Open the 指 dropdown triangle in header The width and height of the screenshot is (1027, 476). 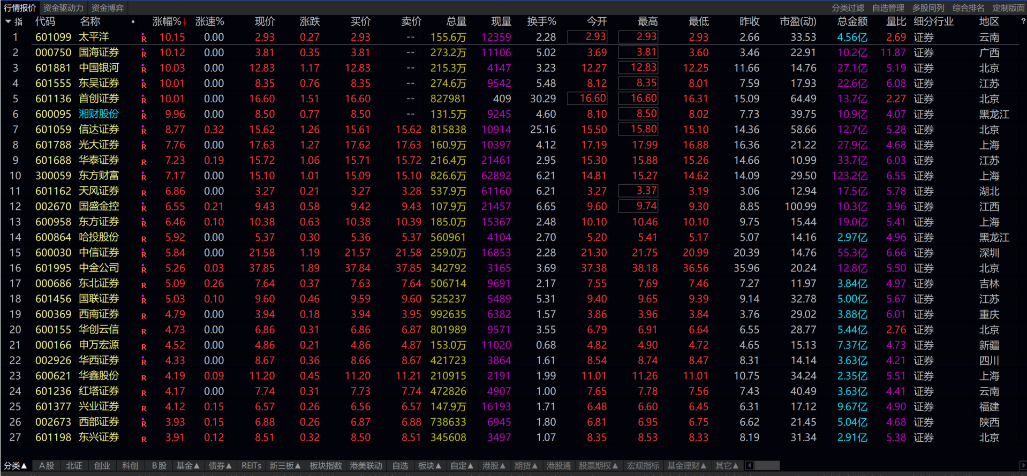coord(8,21)
